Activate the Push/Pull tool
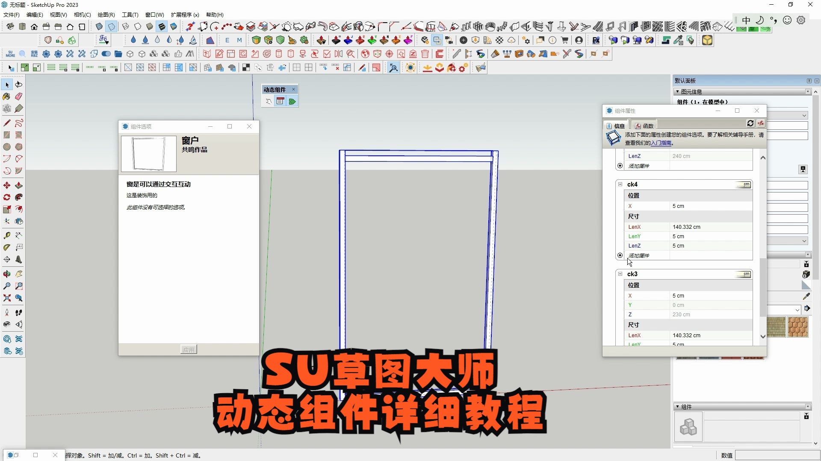 coord(19,185)
